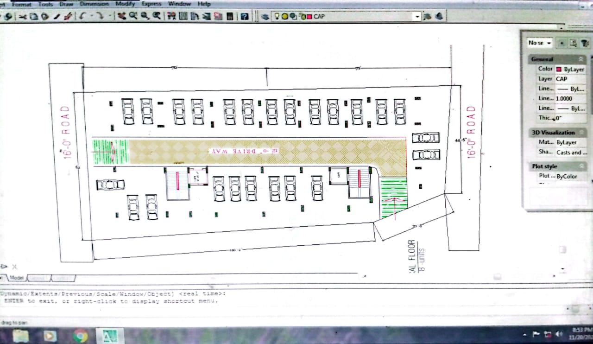Open the Dimension menu
This screenshot has width=593, height=344.
[94, 4]
